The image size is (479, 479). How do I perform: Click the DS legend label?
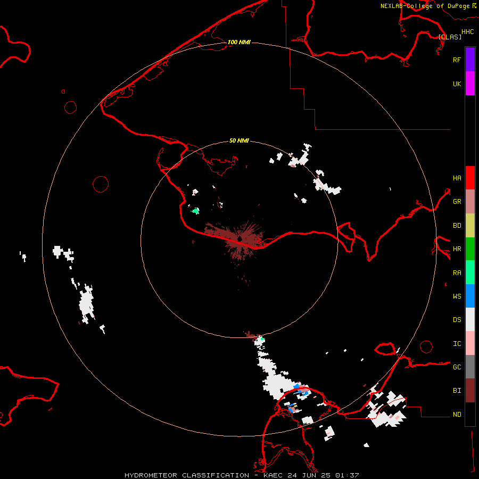click(x=457, y=320)
